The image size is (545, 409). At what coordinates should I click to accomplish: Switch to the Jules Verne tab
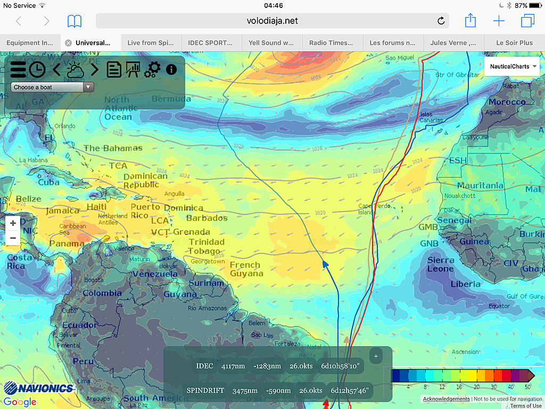(x=453, y=43)
